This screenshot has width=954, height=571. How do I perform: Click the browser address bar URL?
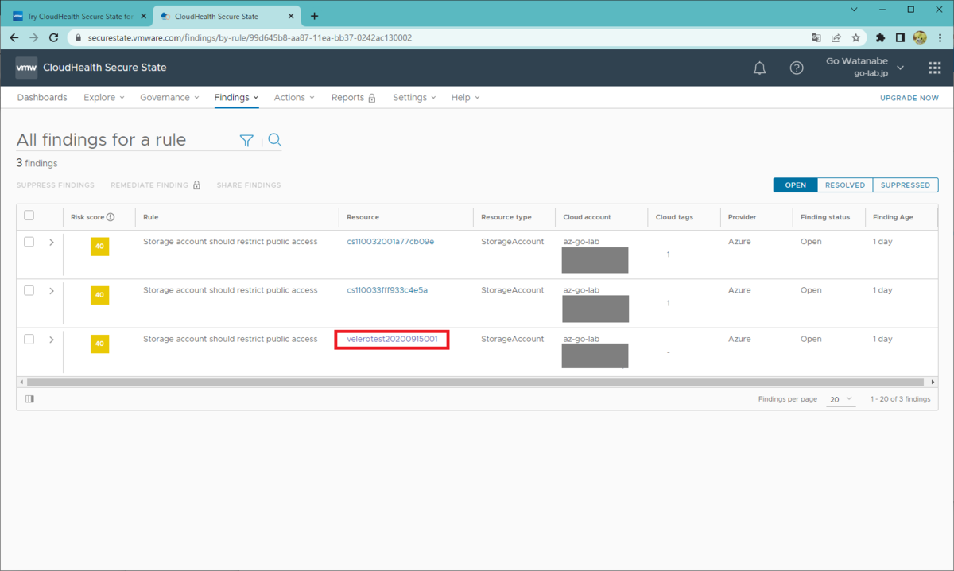tap(250, 37)
